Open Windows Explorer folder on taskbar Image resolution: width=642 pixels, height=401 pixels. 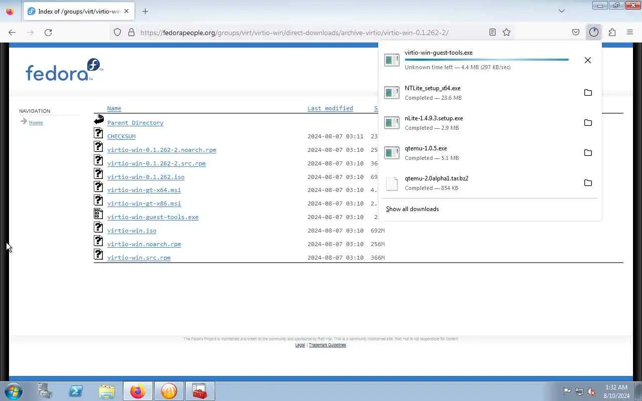107,391
